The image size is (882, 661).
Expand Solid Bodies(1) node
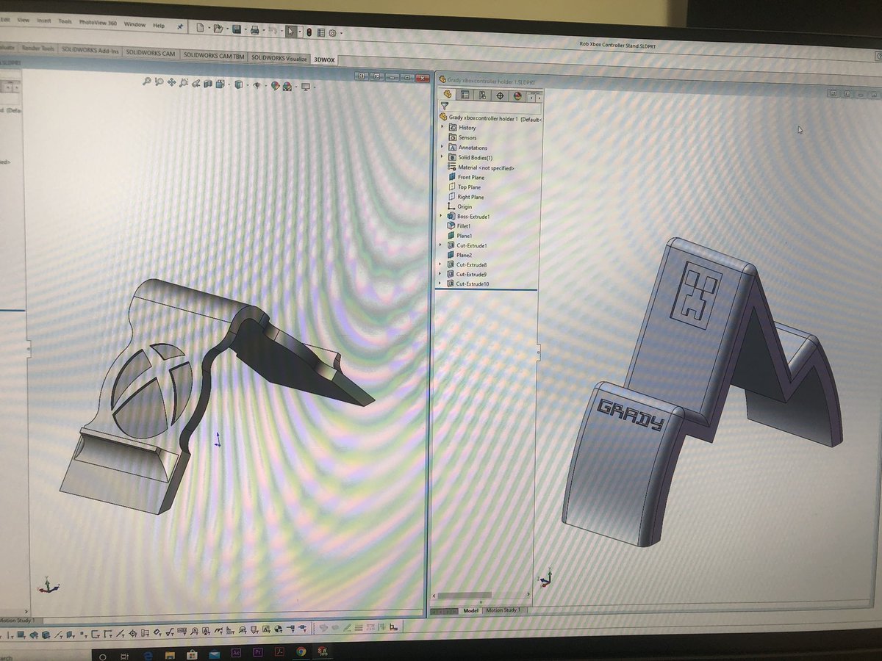442,156
